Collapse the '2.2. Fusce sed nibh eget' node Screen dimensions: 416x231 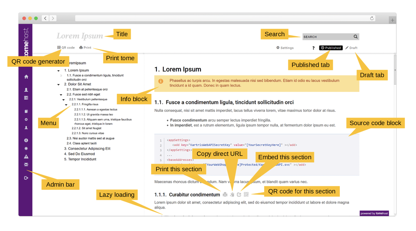(x=61, y=95)
